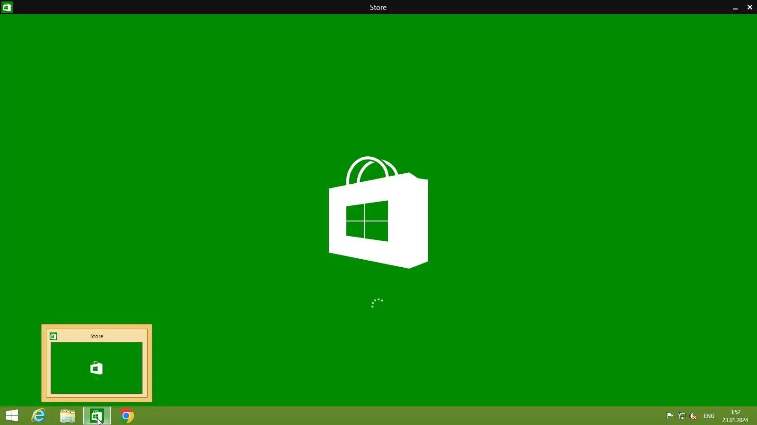The height and width of the screenshot is (425, 757).
Task: Click the Store taskbar icon
Action: (97, 416)
